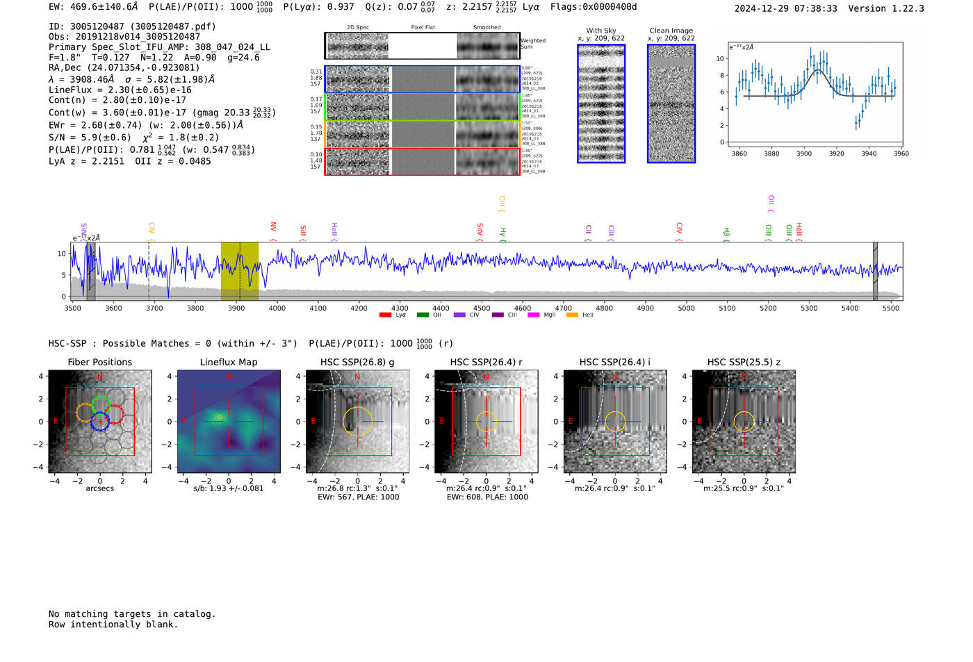This screenshot has height=662, width=973.
Task: Select the orange-outlined 2D fiber spectrum row
Action: [422, 134]
